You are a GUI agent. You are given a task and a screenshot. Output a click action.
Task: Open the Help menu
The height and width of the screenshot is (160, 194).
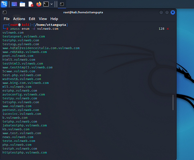(54, 19)
